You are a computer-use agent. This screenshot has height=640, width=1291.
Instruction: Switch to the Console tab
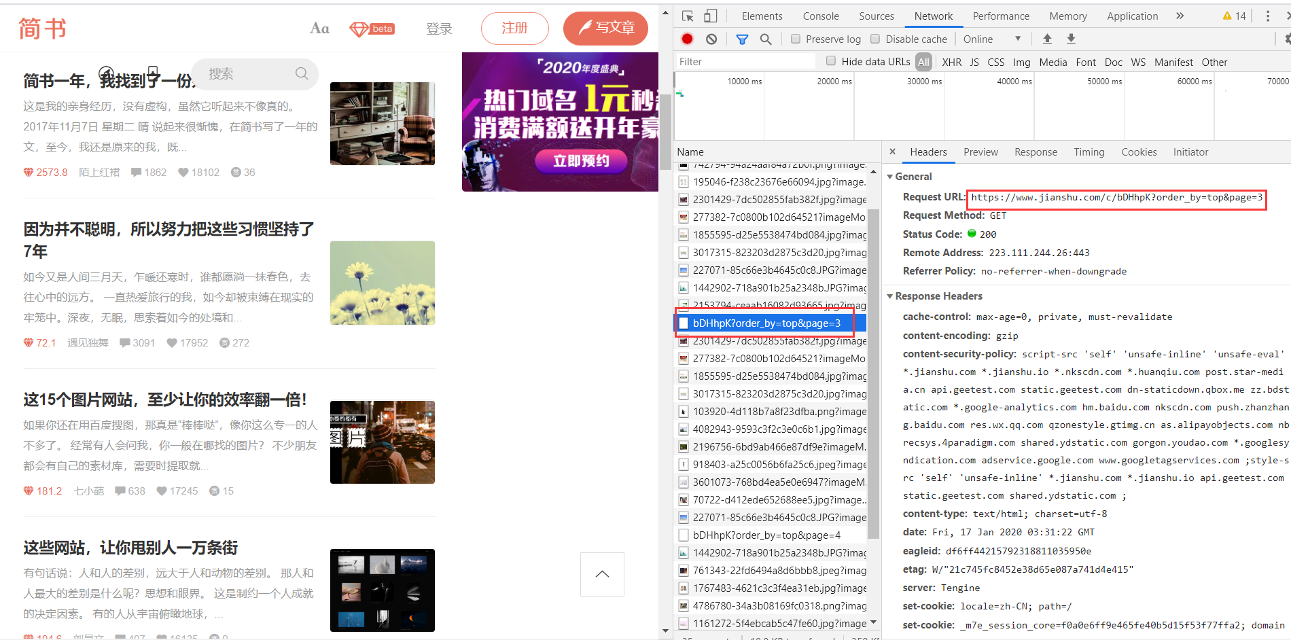(821, 16)
